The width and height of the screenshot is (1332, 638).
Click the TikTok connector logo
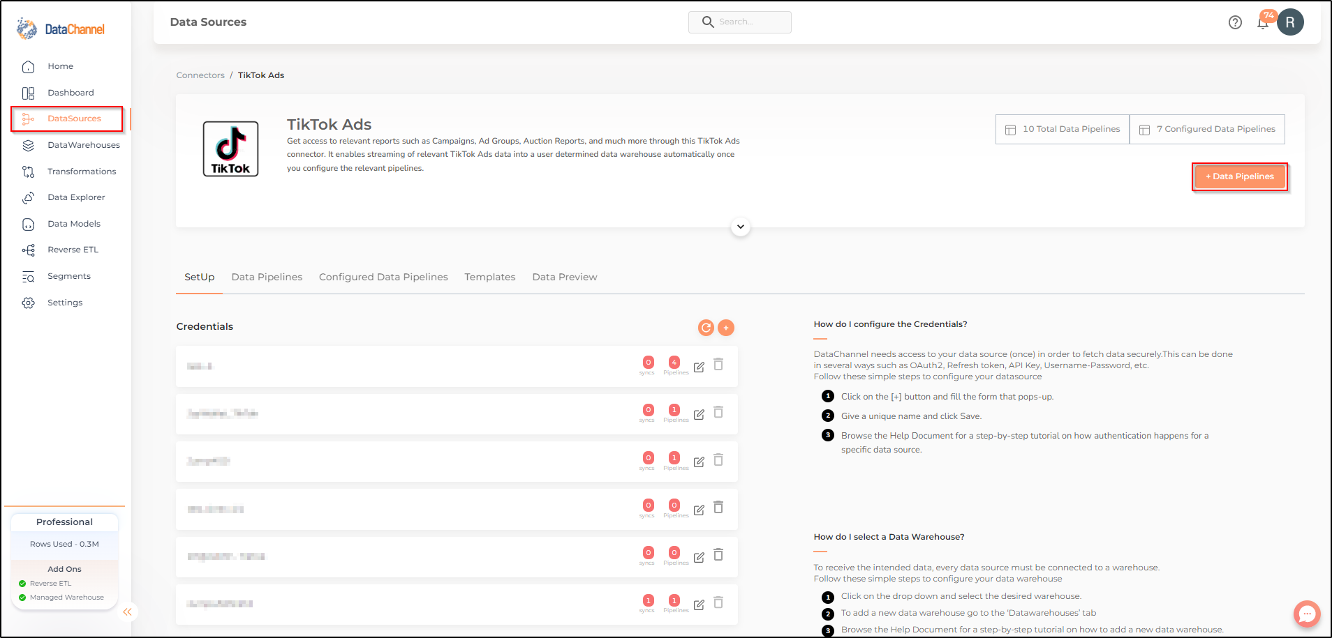pyautogui.click(x=230, y=149)
